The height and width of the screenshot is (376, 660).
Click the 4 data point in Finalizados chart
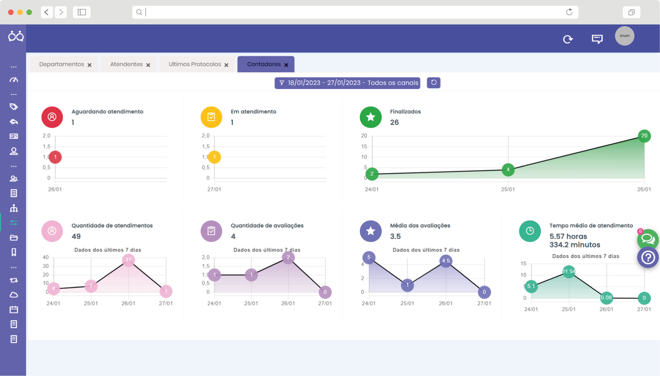tap(508, 169)
